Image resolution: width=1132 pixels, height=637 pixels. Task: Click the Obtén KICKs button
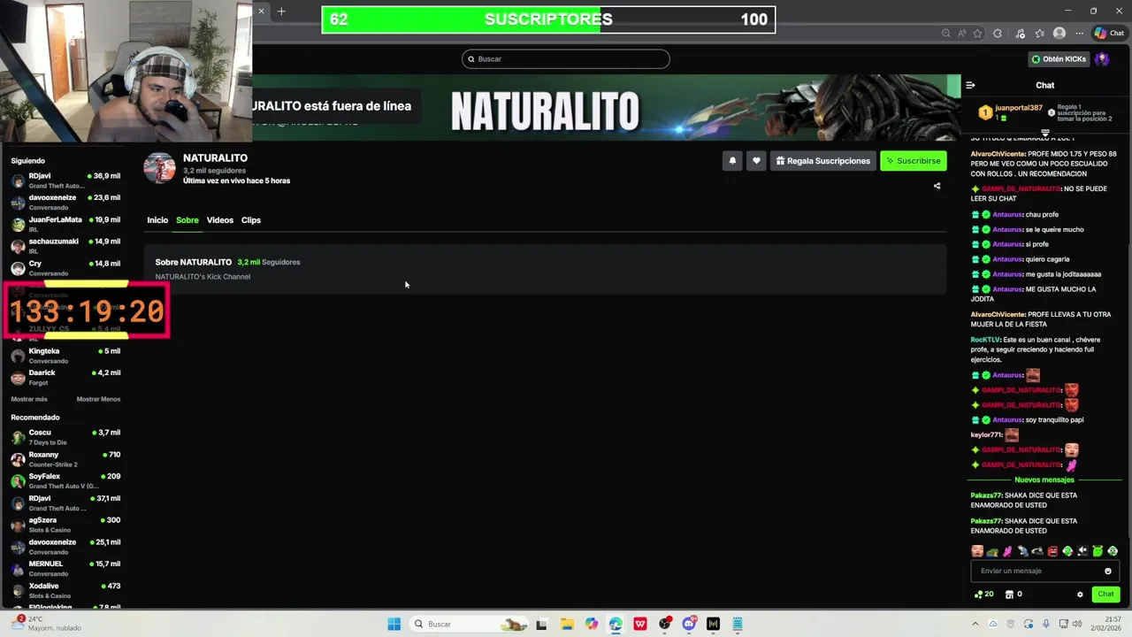coord(1059,59)
